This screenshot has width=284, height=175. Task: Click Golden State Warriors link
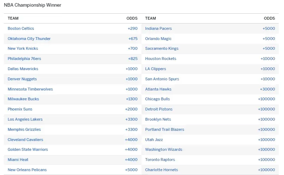tap(28, 150)
